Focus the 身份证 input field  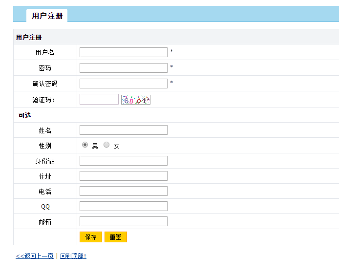tap(123, 161)
